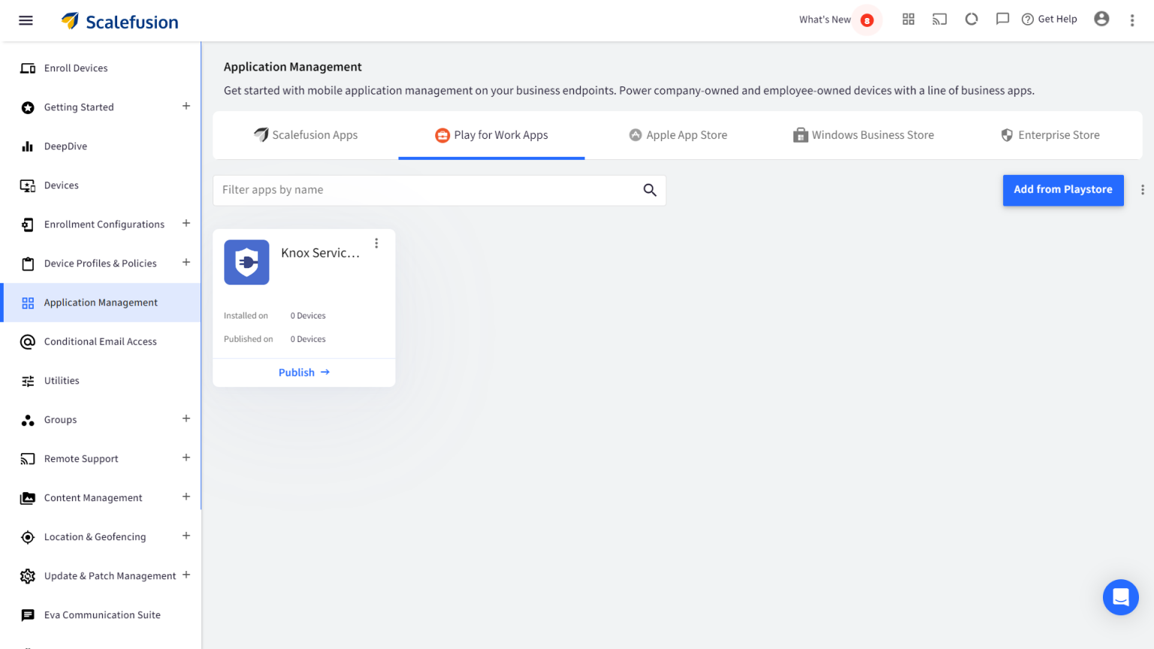This screenshot has height=649, width=1154.
Task: Open the live chat support bubble
Action: [x=1120, y=597]
